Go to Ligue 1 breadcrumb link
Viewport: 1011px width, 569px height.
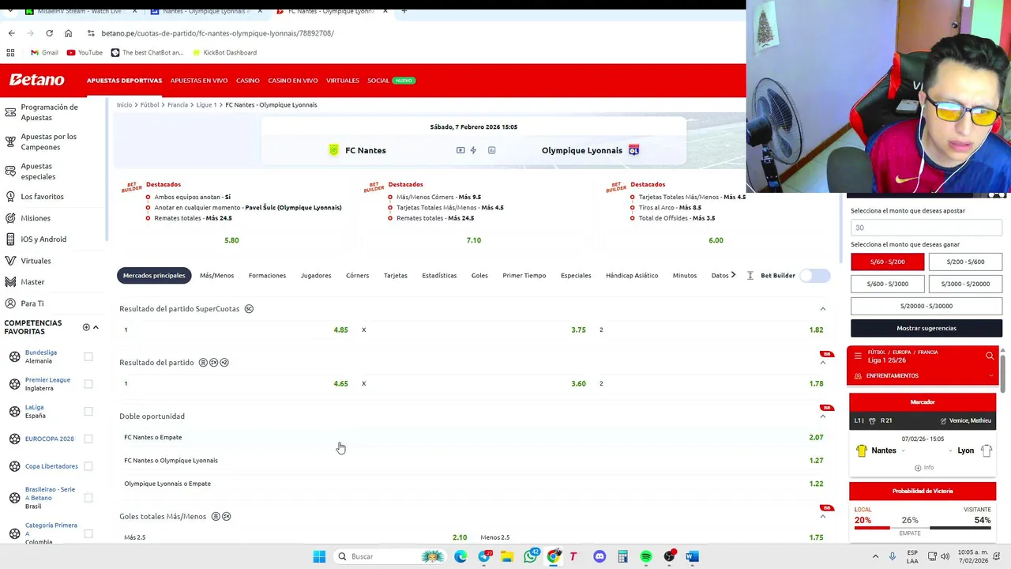coord(206,104)
